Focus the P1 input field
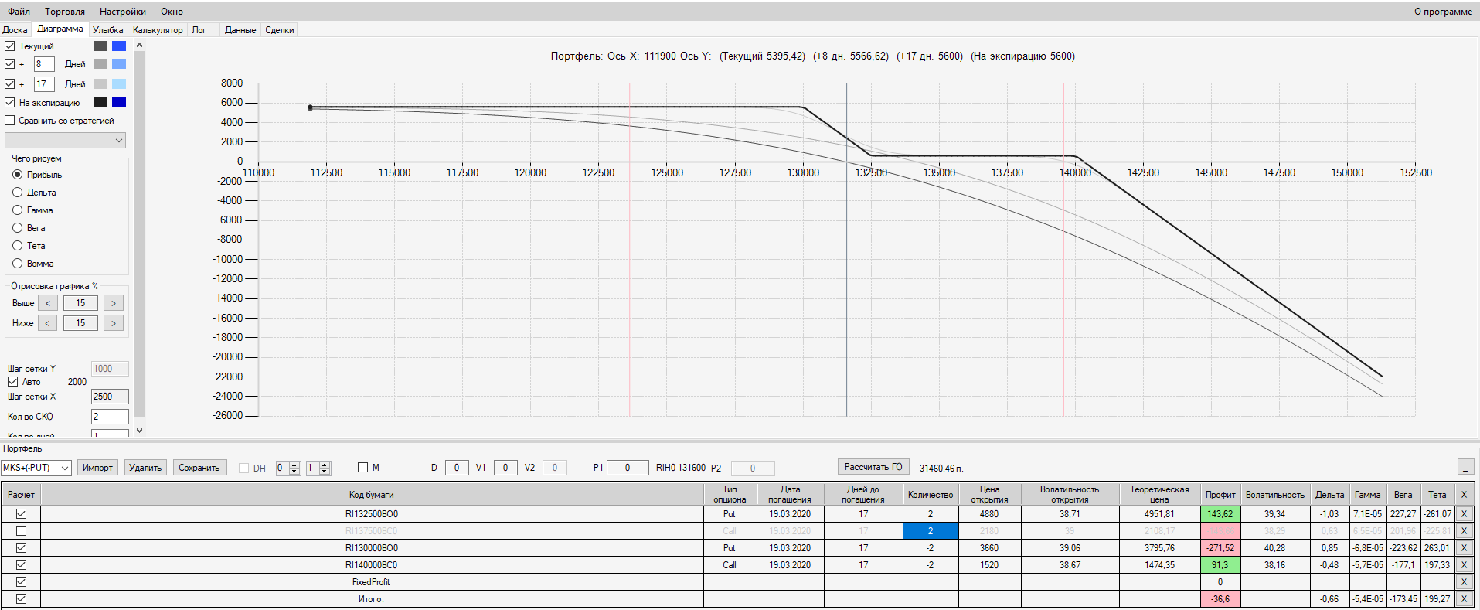Screen dimensions: 1480x610 (628, 468)
